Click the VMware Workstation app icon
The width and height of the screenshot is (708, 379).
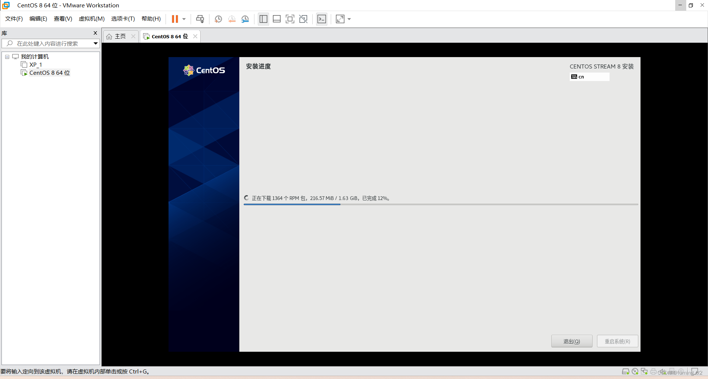tap(6, 5)
